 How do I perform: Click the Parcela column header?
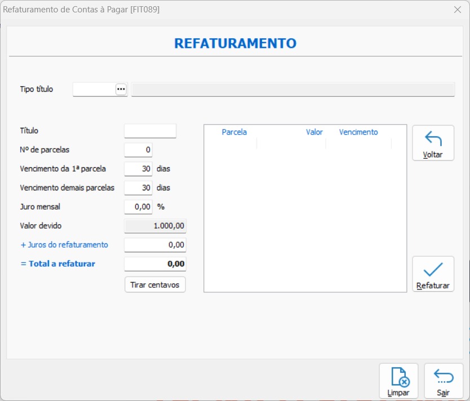point(234,132)
